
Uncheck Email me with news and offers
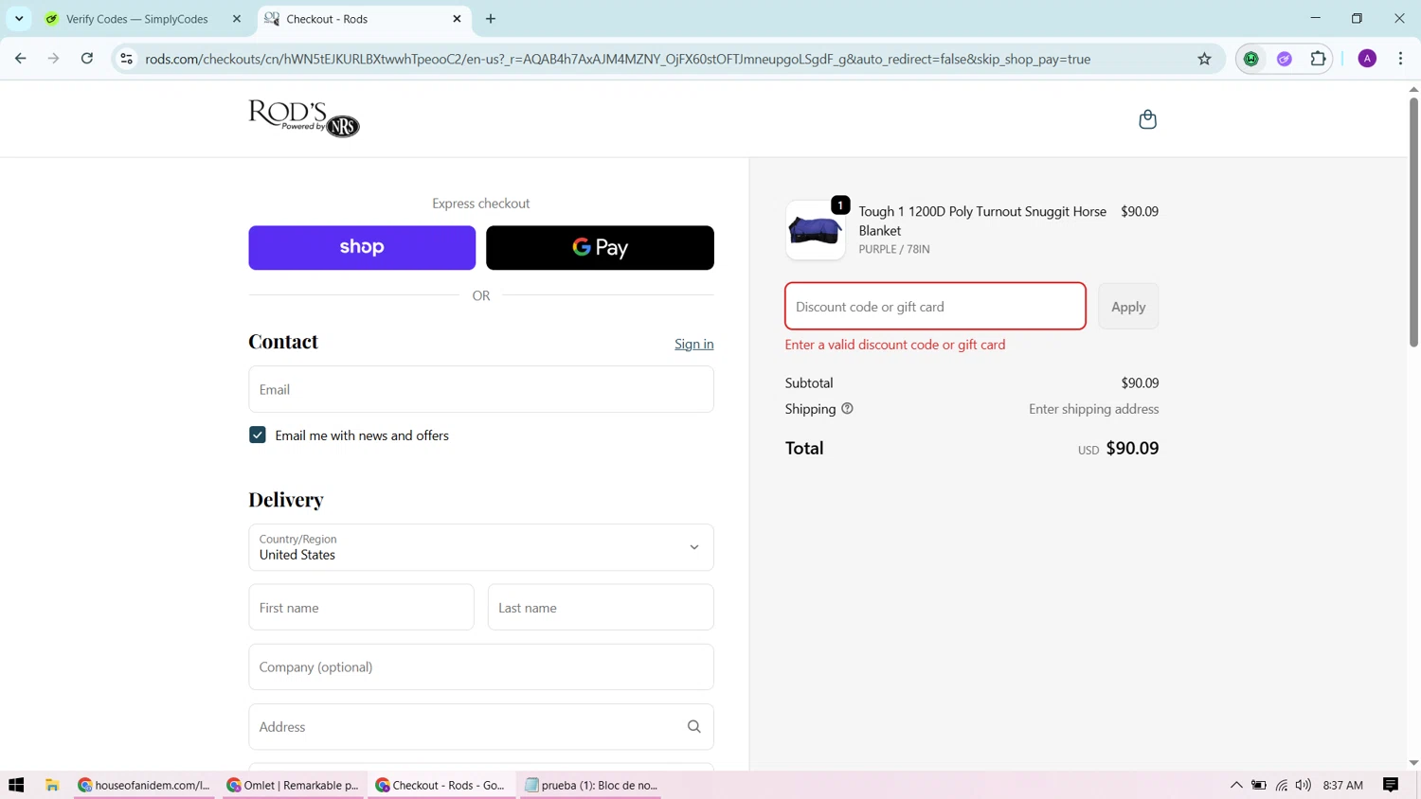[258, 435]
